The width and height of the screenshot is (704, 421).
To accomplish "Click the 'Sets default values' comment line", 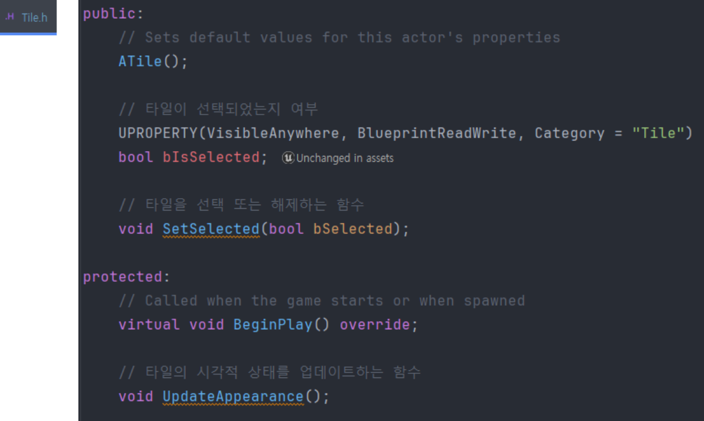I will 340,37.
